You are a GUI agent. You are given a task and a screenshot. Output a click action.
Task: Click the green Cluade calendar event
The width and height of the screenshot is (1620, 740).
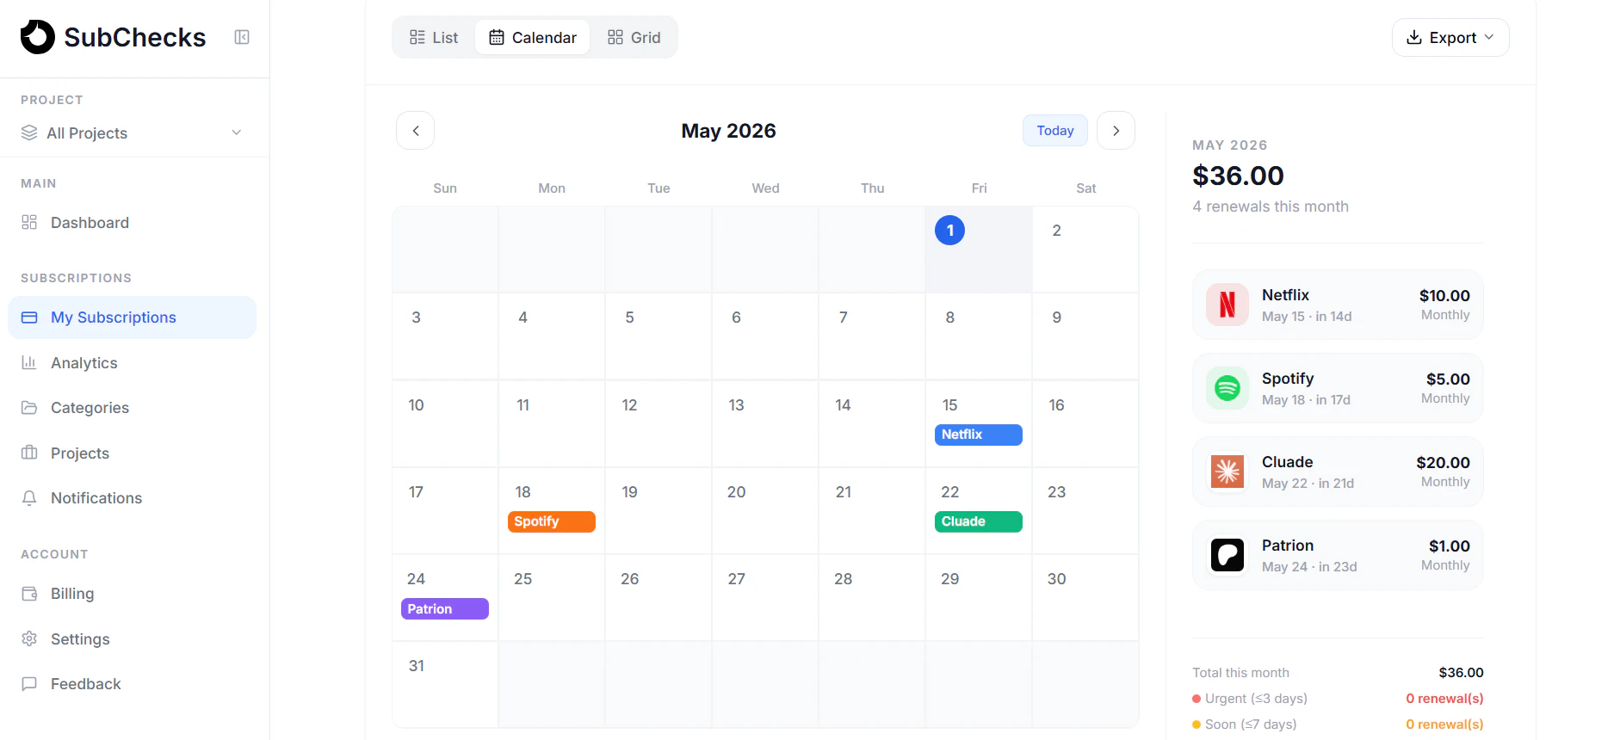[979, 521]
